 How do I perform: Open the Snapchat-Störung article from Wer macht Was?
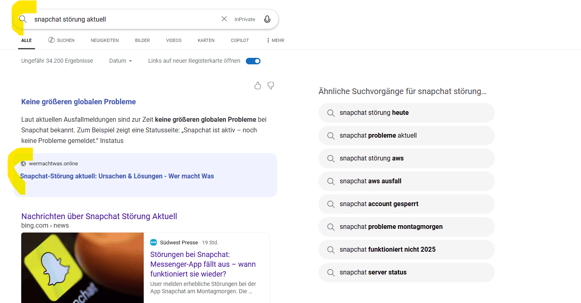[117, 176]
